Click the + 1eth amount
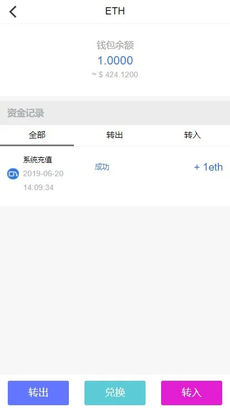Viewport: 230px width, 408px height. click(x=208, y=167)
